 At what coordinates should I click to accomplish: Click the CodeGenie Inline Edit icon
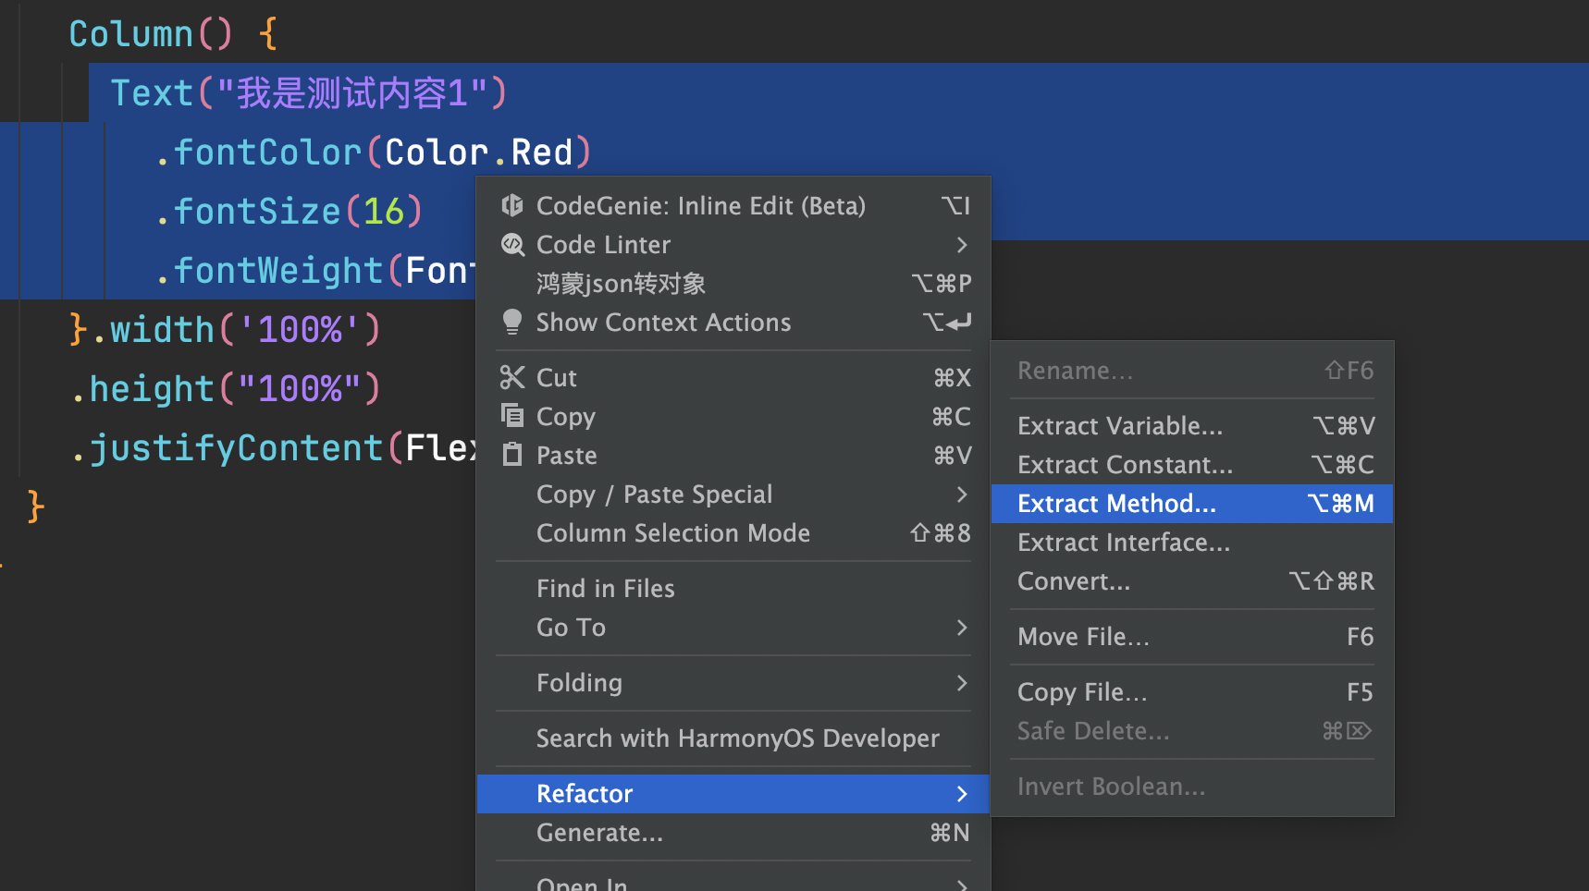[511, 205]
